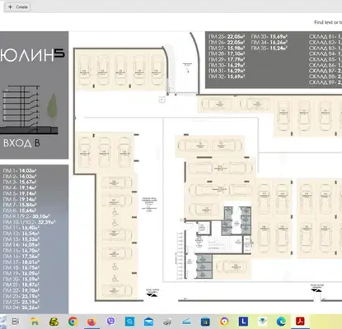Open the Microsoft Store taskbar icon
The width and height of the screenshot is (342, 329).
coord(205,322)
